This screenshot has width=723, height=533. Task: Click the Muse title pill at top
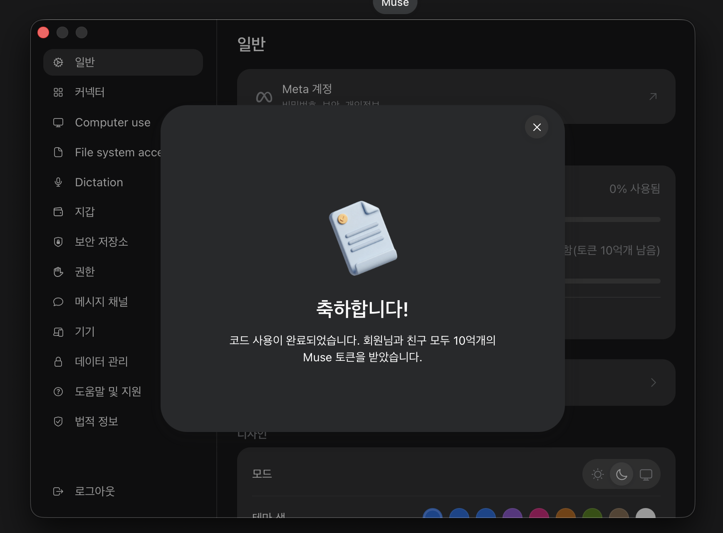(x=395, y=4)
